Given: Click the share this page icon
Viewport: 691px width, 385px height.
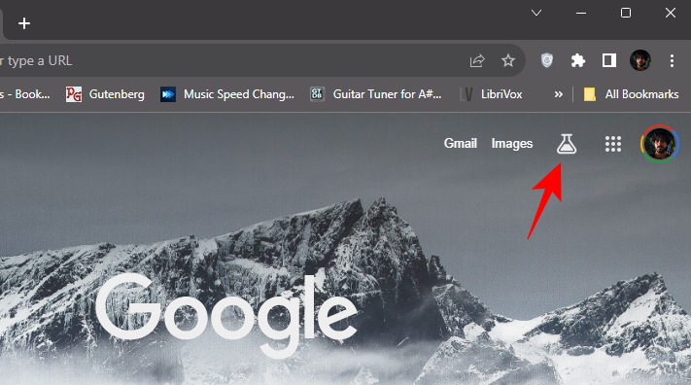Looking at the screenshot, I should point(477,60).
